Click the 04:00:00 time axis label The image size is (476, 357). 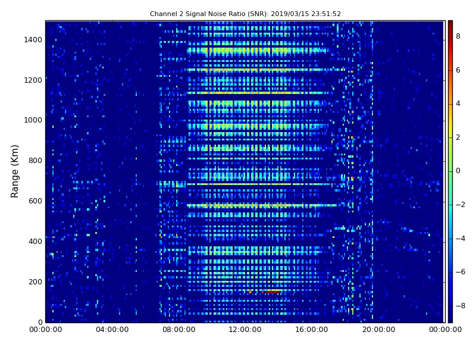point(112,330)
